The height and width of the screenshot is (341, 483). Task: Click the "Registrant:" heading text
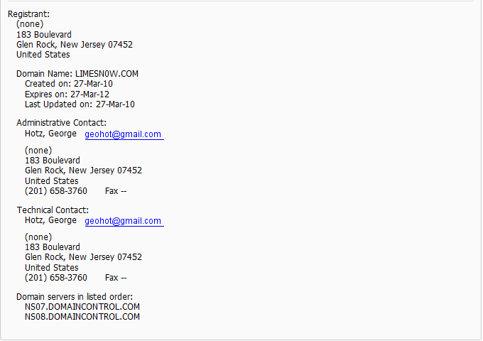click(28, 14)
